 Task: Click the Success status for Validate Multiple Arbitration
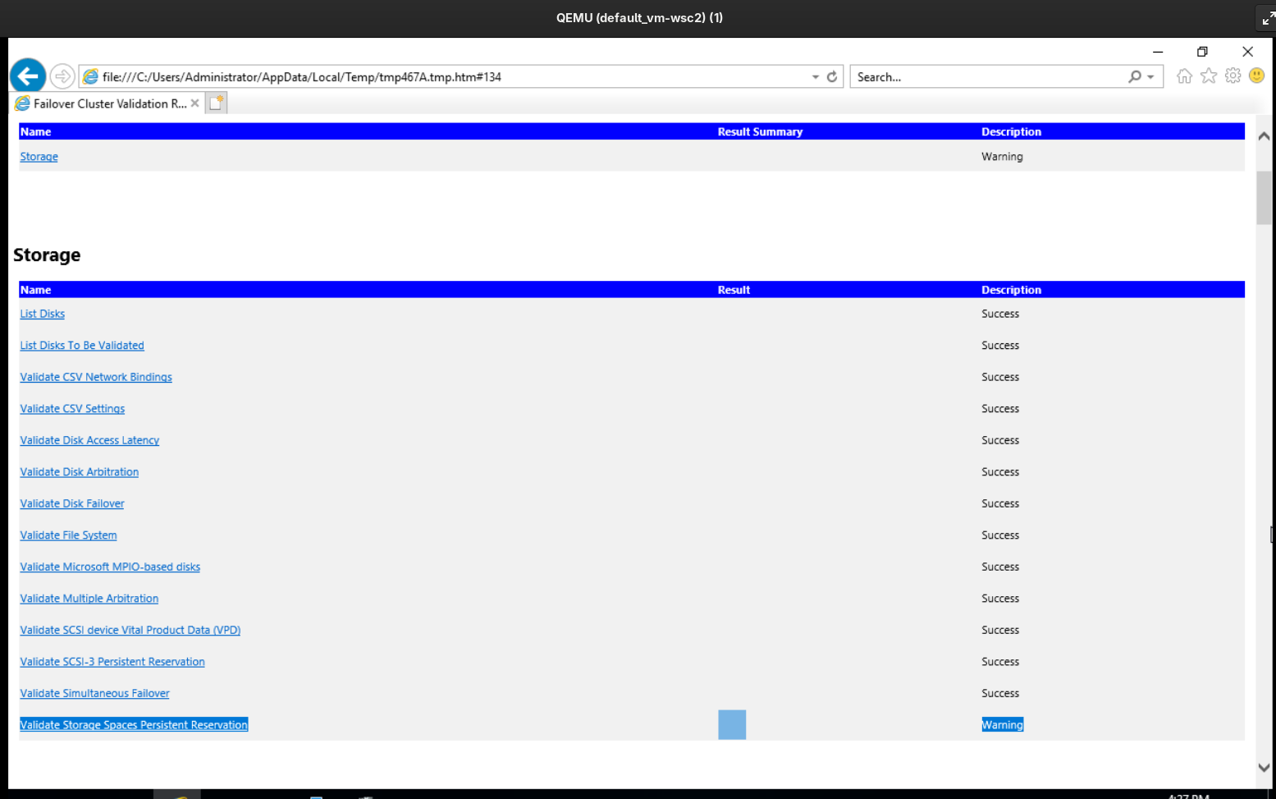(x=1000, y=599)
